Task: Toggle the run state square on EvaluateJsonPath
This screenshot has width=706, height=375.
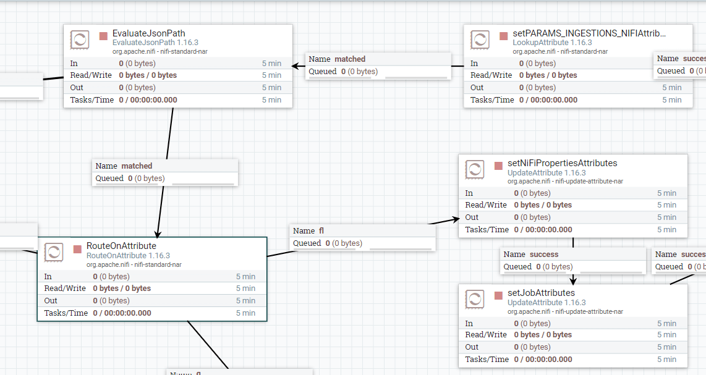Action: (103, 36)
